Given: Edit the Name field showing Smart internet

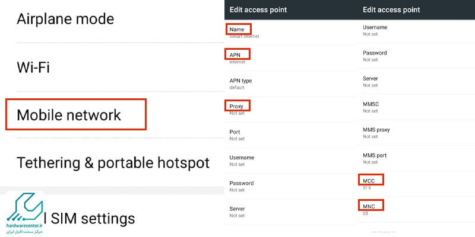Looking at the screenshot, I should (x=290, y=33).
